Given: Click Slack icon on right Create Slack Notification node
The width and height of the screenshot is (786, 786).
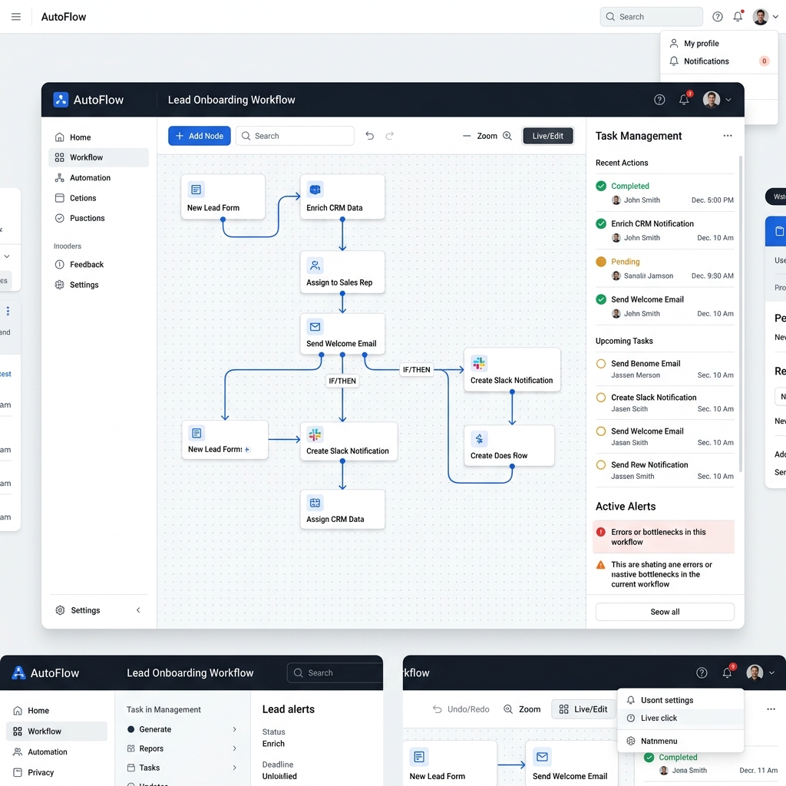Looking at the screenshot, I should pos(479,363).
